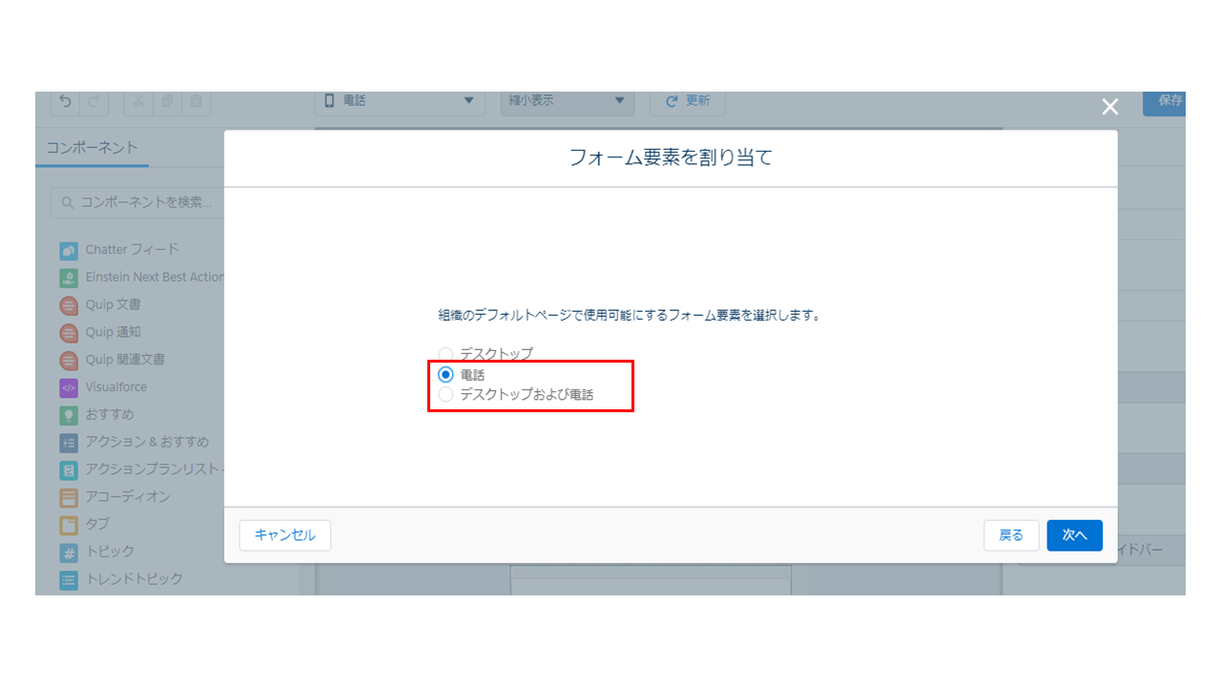Click the Chatter フィード component icon
The width and height of the screenshot is (1221, 687).
pos(69,250)
